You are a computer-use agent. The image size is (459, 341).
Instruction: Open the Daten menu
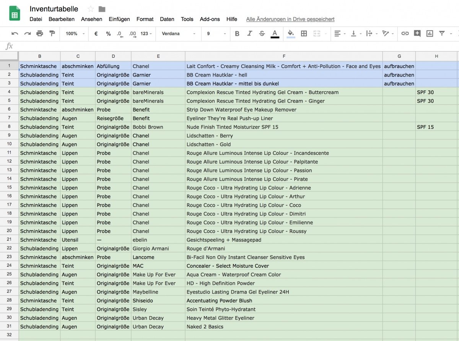coord(167,19)
